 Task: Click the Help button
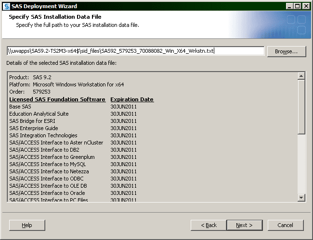[27, 225]
